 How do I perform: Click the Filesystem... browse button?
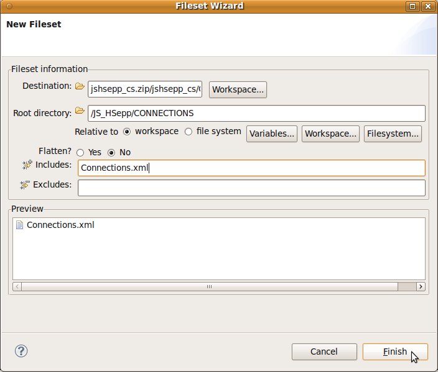tap(393, 134)
